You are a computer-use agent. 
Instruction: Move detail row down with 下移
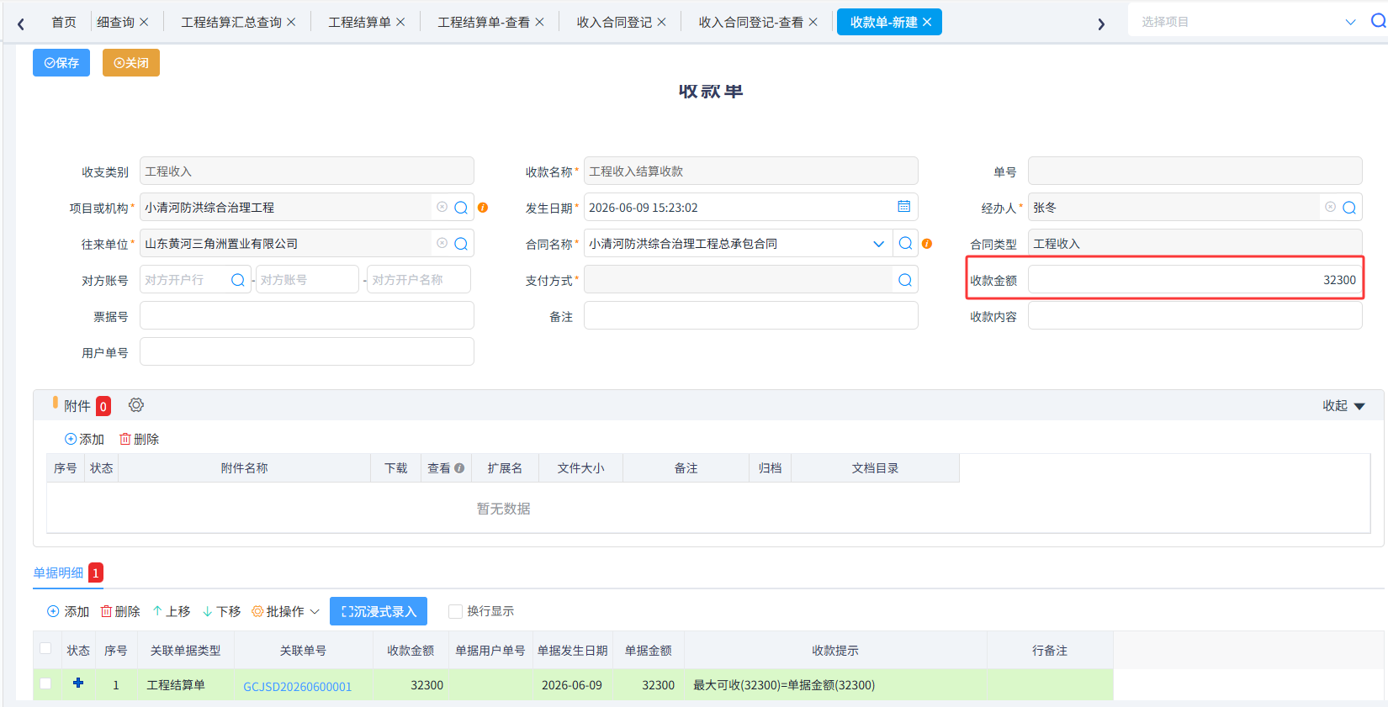(222, 611)
